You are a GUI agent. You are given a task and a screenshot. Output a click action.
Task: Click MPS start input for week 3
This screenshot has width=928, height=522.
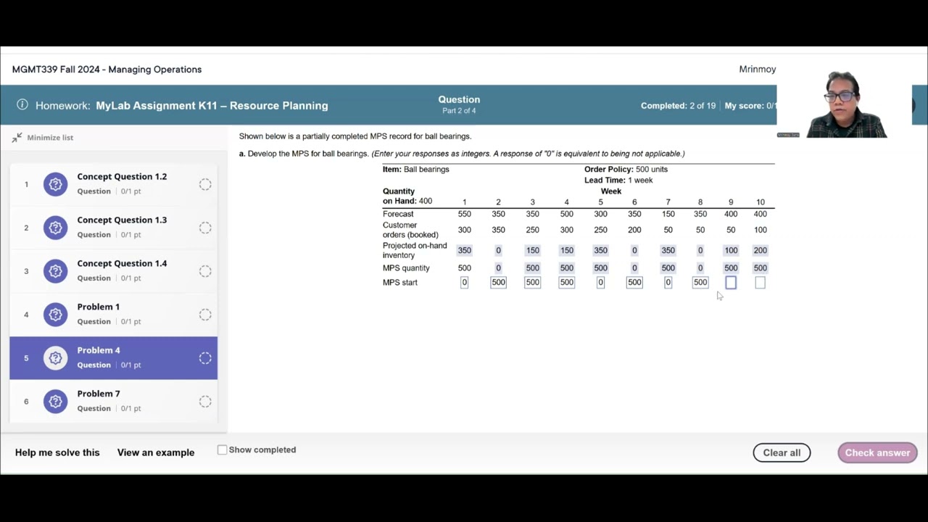(532, 282)
